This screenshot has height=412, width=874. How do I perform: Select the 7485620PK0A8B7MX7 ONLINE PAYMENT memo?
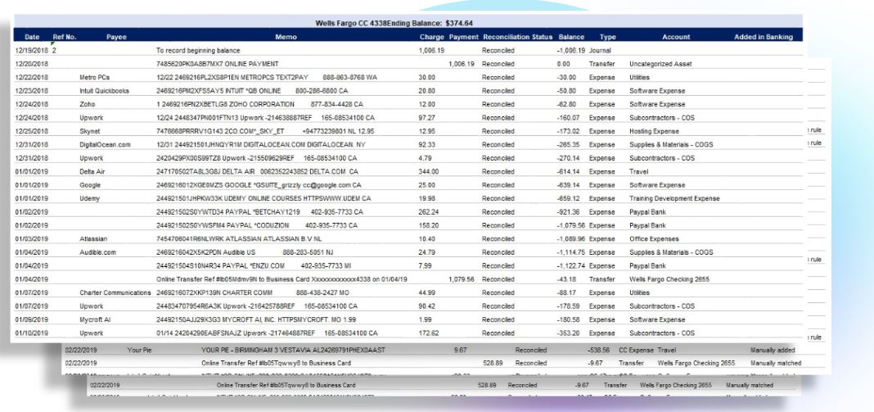(x=218, y=64)
